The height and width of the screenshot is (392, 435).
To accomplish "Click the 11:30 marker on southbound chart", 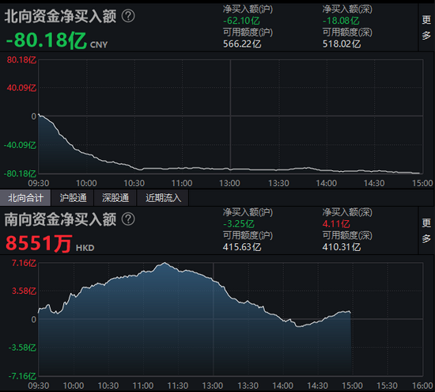I will click(178, 386).
